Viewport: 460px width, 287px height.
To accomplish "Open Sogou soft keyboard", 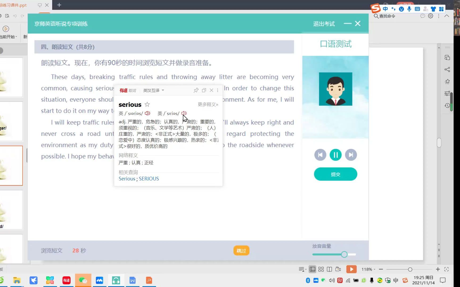I will pos(417,9).
